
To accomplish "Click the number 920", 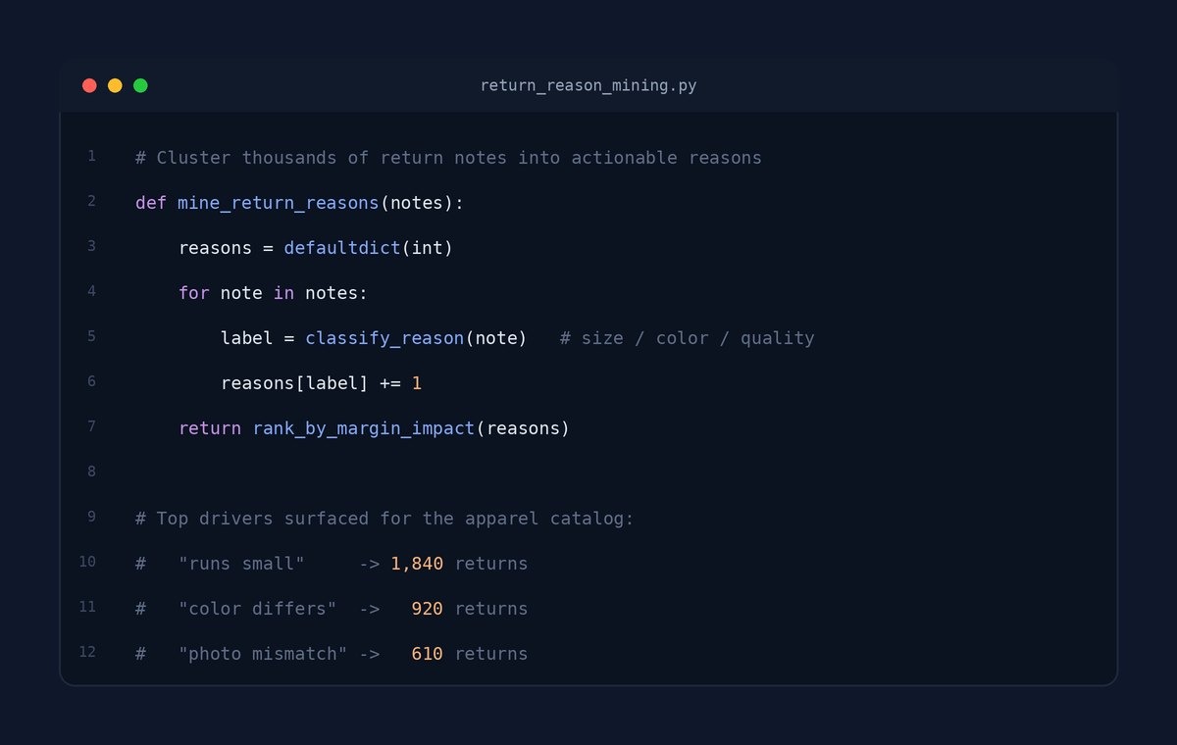I will click(x=428, y=609).
